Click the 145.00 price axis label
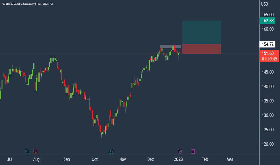Image resolution: width=280 pixels, height=165 pixels. tap(268, 72)
